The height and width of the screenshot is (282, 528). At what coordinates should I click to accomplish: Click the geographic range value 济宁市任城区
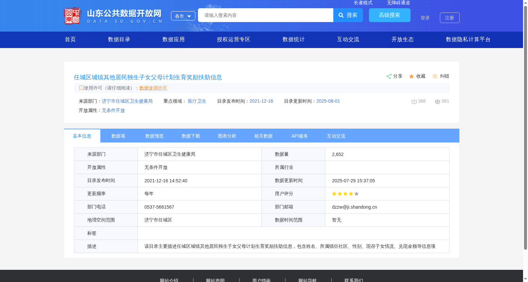158,220
